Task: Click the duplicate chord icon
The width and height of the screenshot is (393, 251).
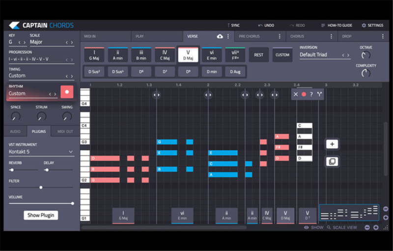Action: (332, 162)
